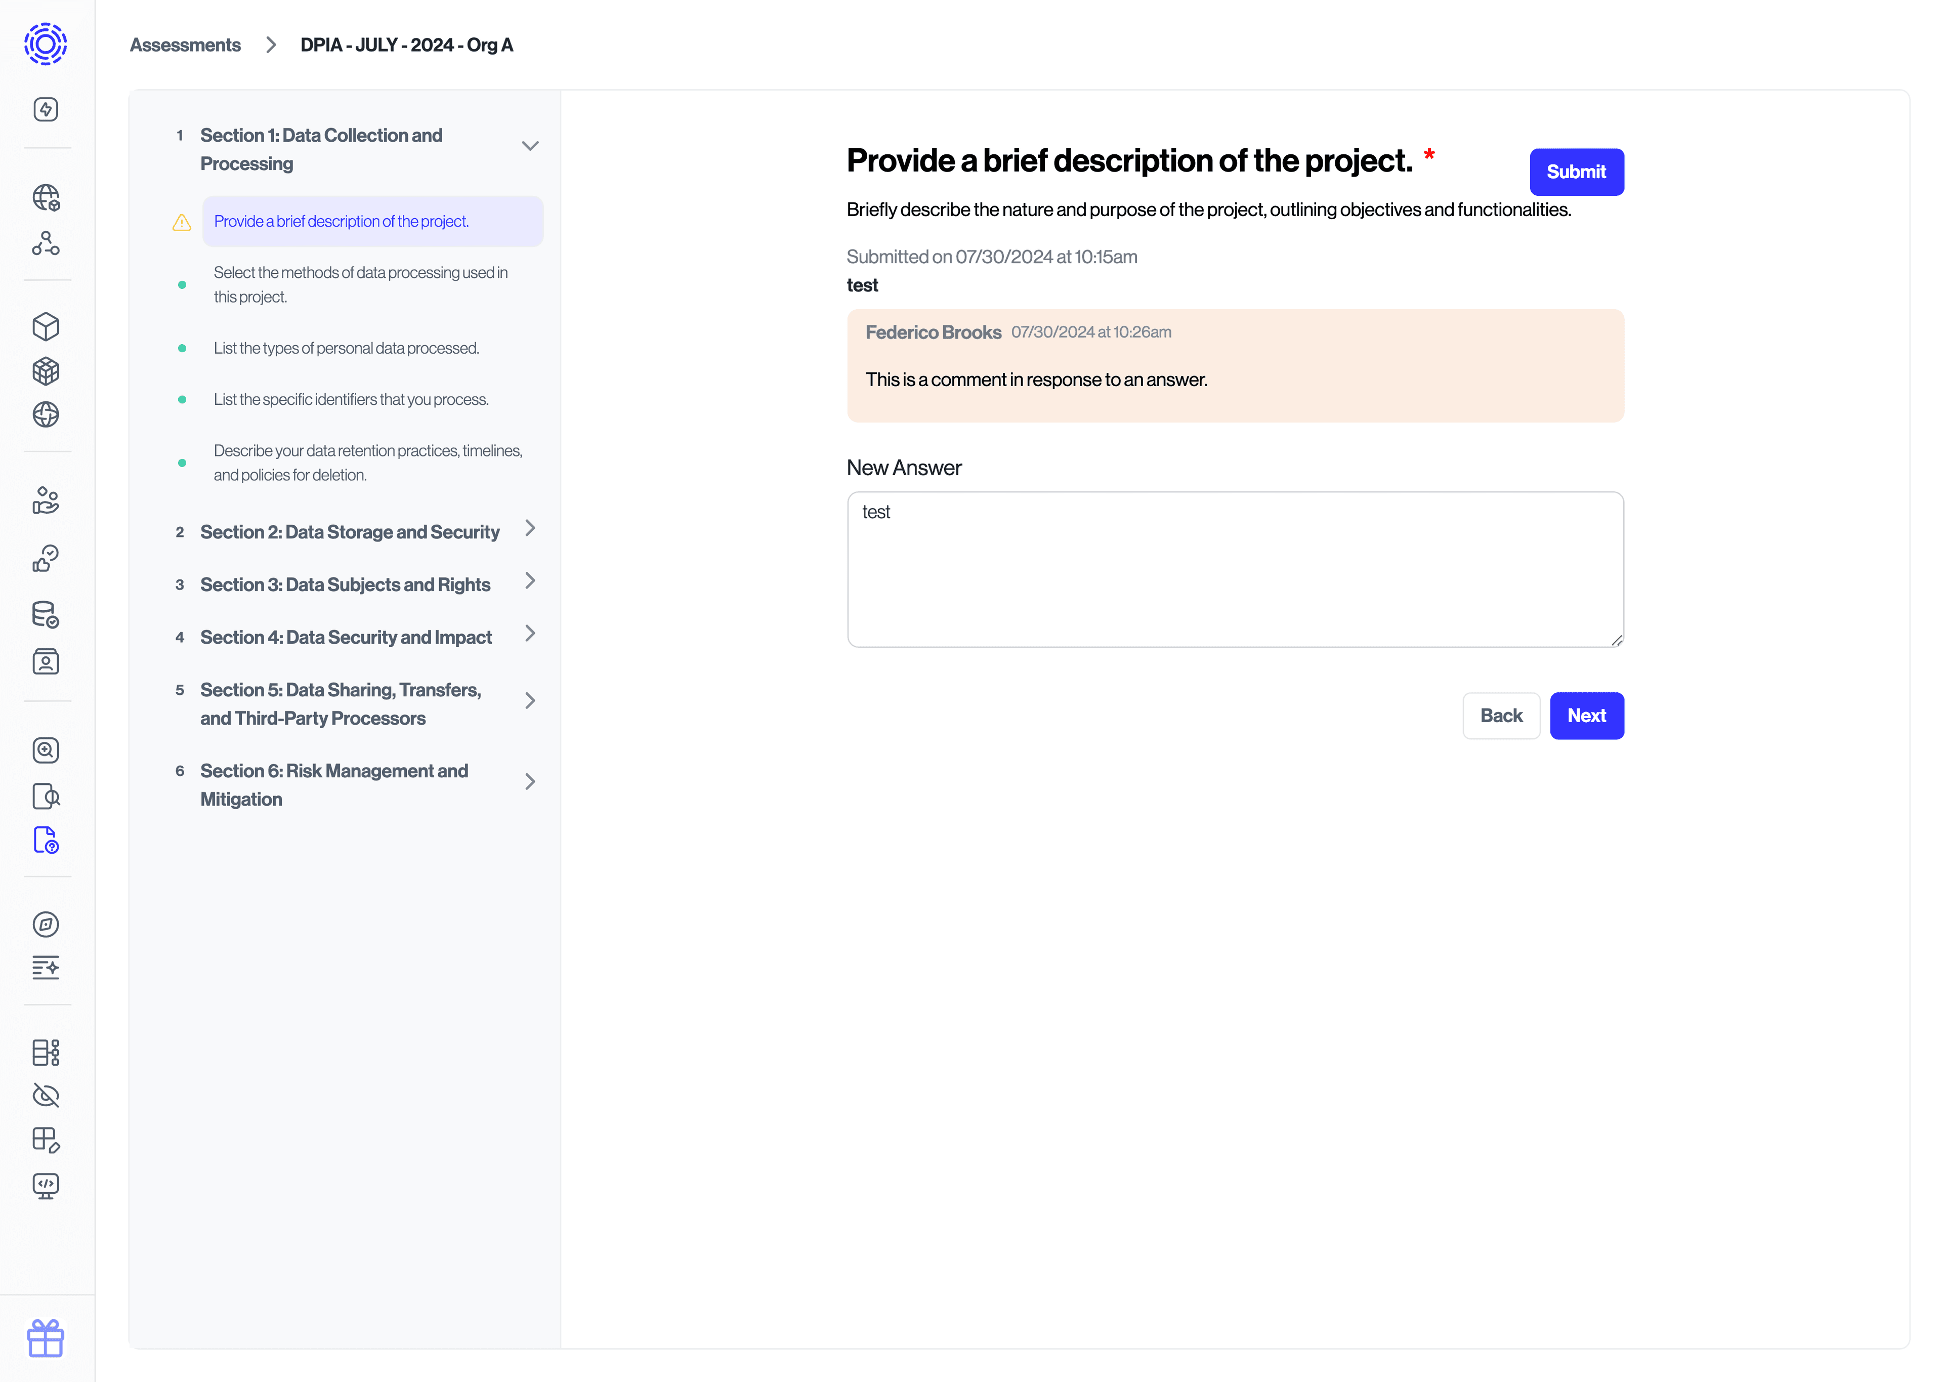Collapse Section 1 Data Collection chevron
Screen dimensions: 1943x1382
click(530, 146)
